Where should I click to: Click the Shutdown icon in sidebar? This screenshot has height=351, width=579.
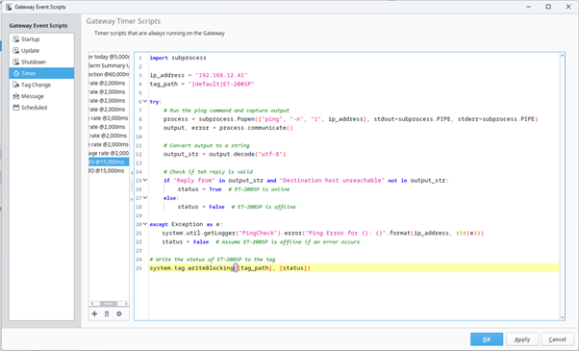pyautogui.click(x=16, y=62)
